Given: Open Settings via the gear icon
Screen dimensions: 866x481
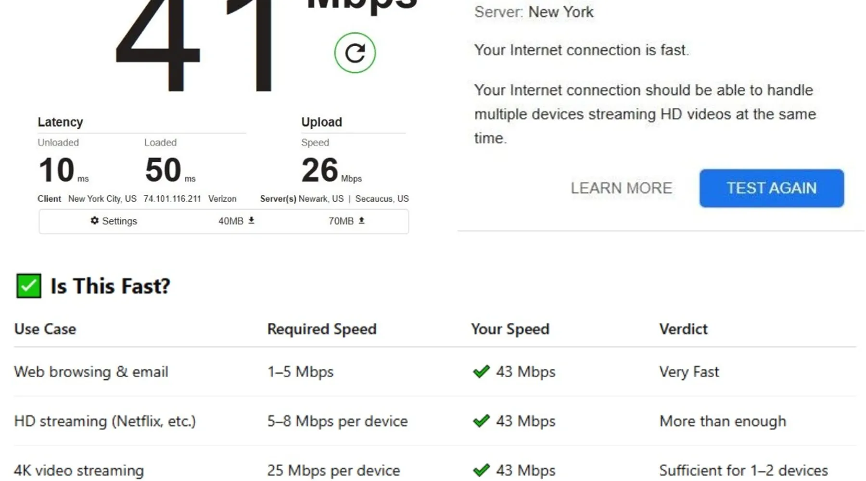Looking at the screenshot, I should point(95,220).
